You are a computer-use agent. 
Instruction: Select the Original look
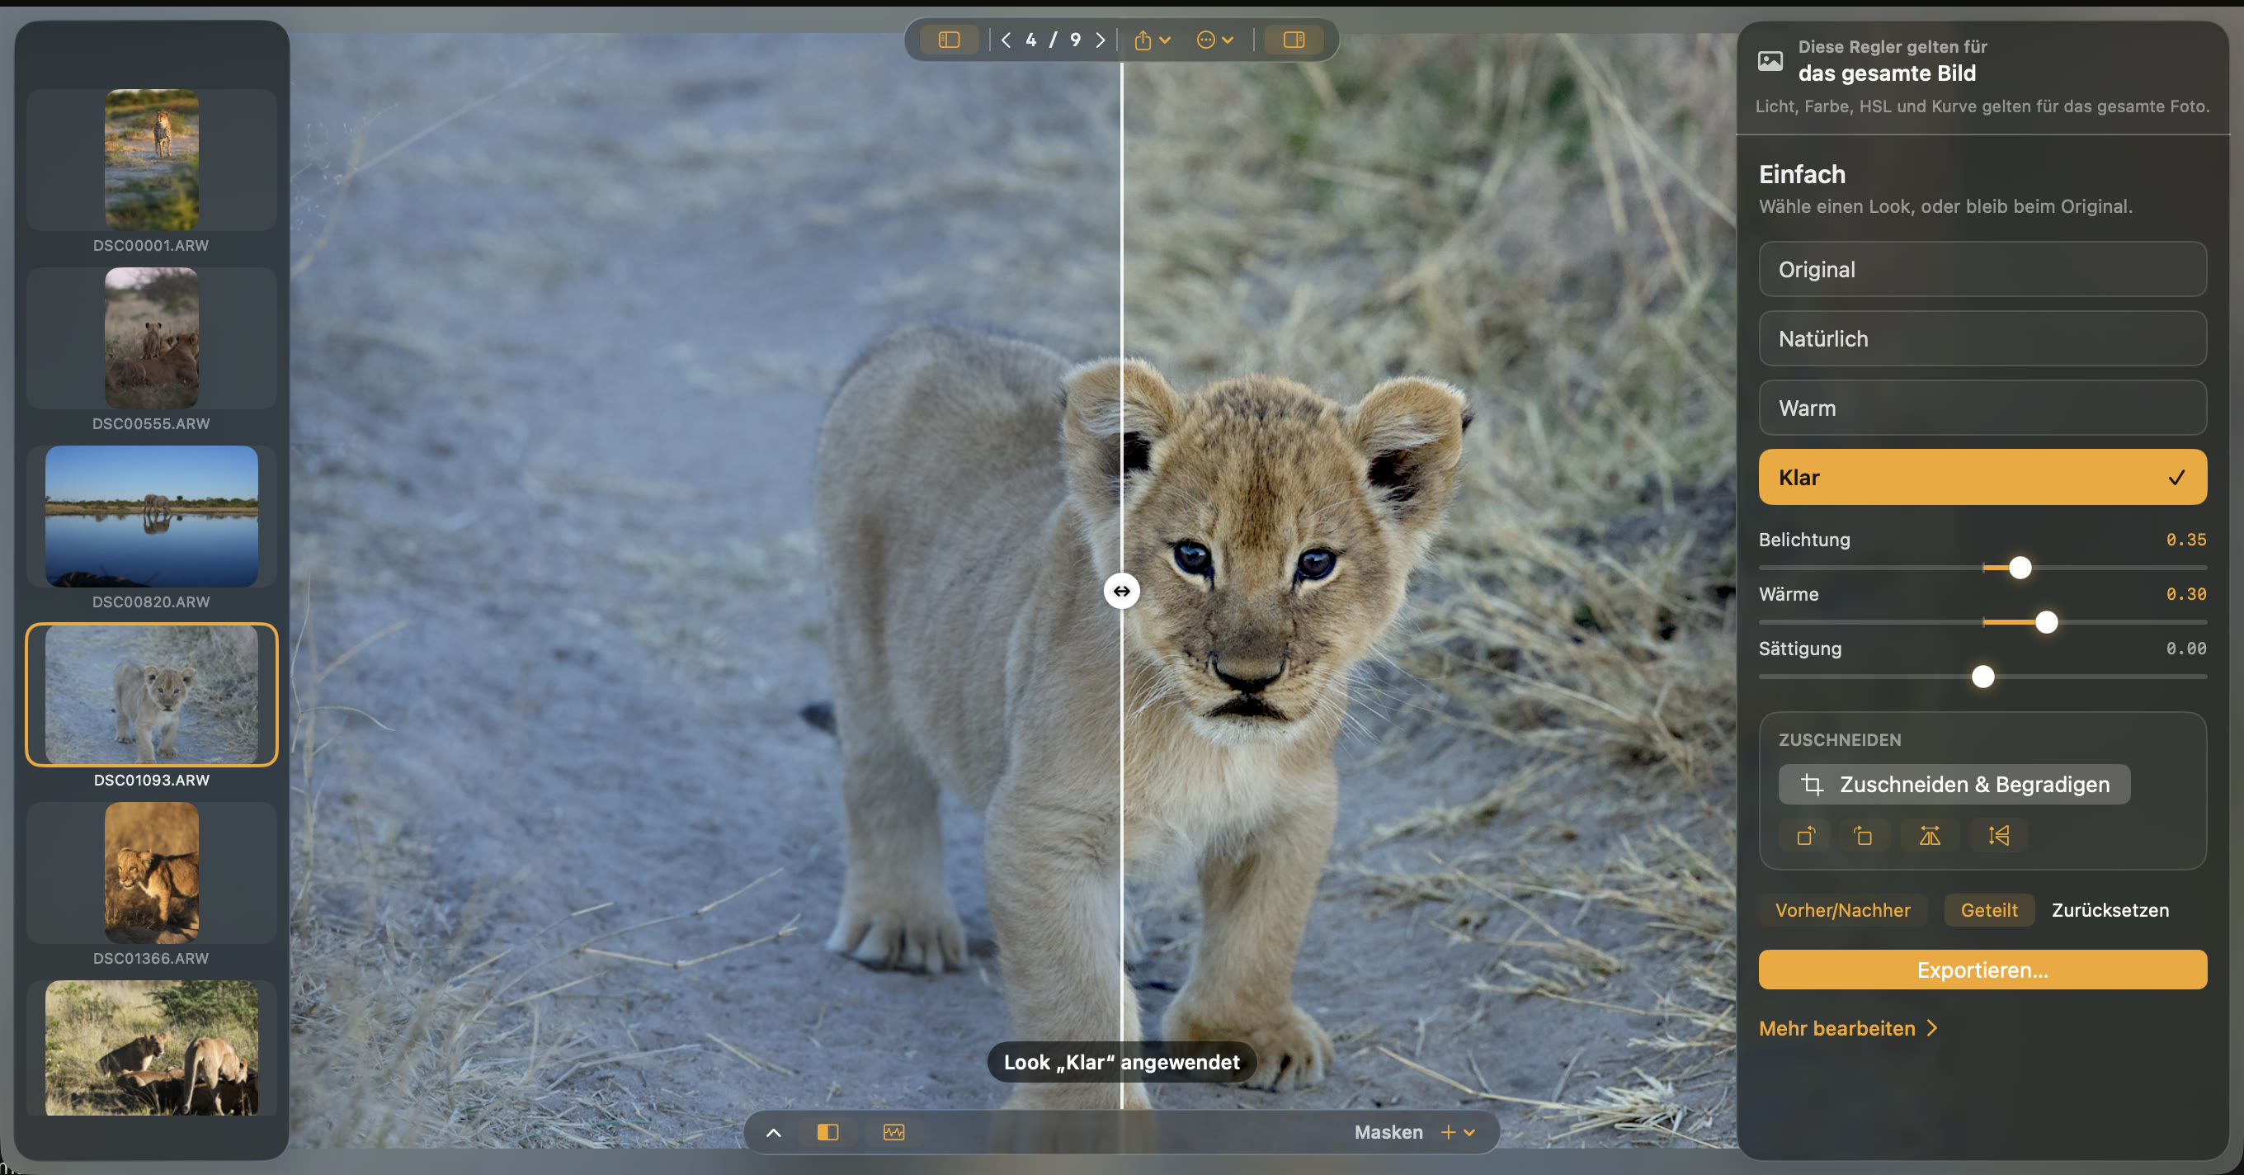tap(1982, 269)
